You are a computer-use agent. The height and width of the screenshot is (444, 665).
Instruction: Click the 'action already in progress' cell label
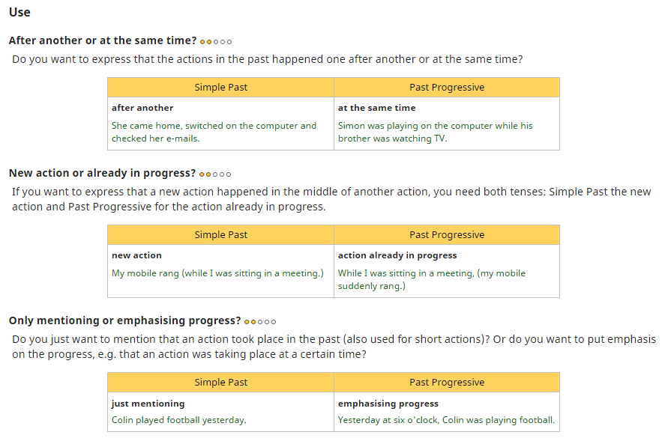[397, 255]
